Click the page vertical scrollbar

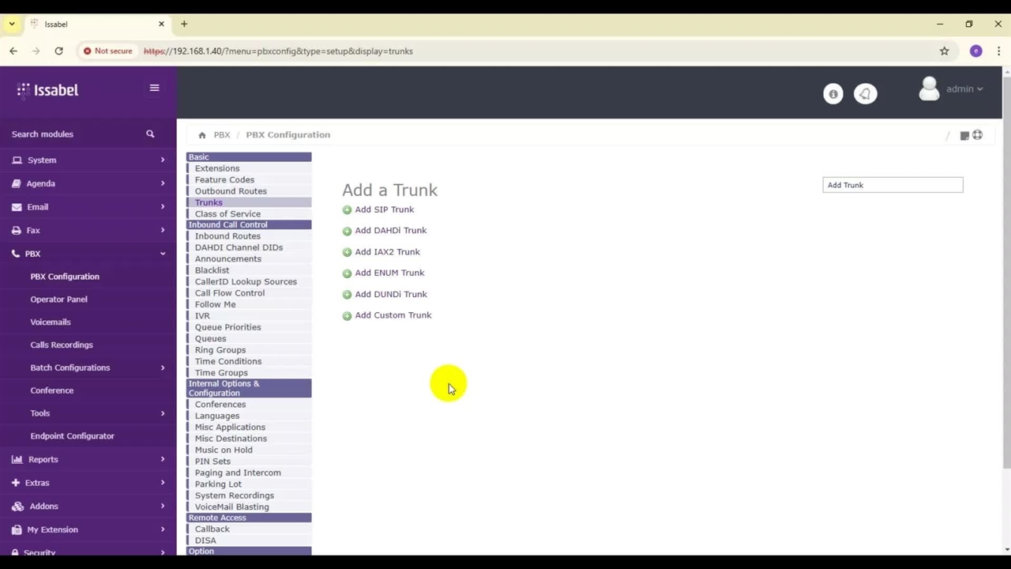[x=1006, y=269]
